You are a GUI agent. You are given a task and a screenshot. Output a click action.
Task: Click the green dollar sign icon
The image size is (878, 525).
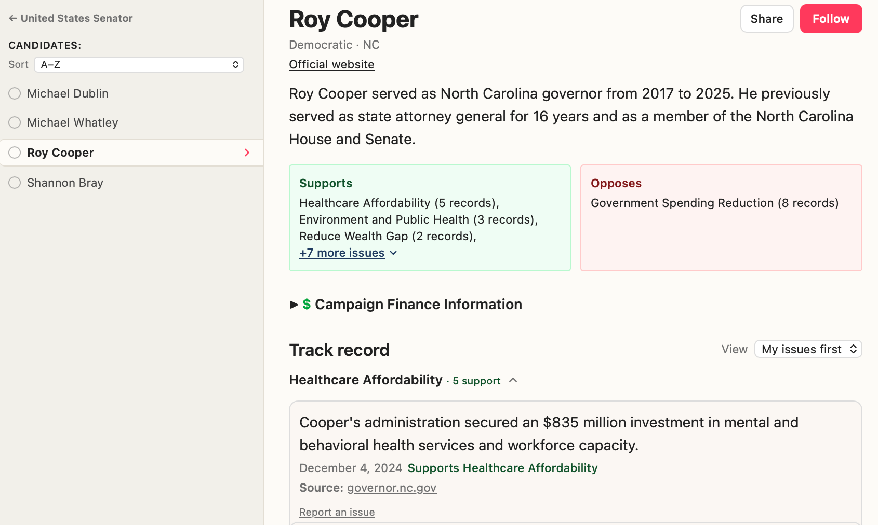pos(307,305)
